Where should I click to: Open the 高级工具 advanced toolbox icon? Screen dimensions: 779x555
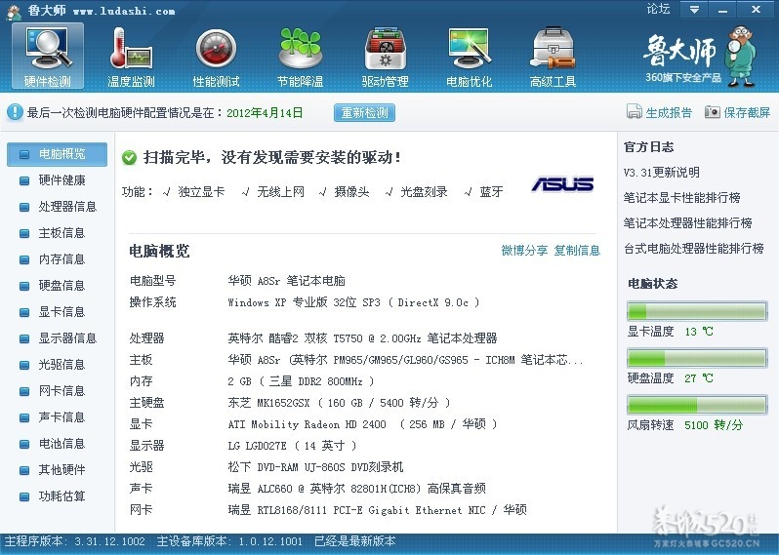[x=553, y=57]
